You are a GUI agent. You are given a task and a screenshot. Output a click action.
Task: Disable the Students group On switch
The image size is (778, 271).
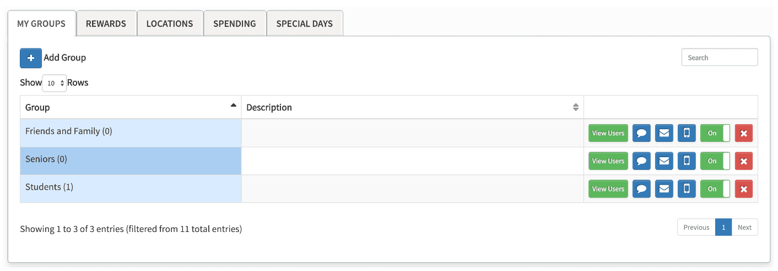click(715, 189)
